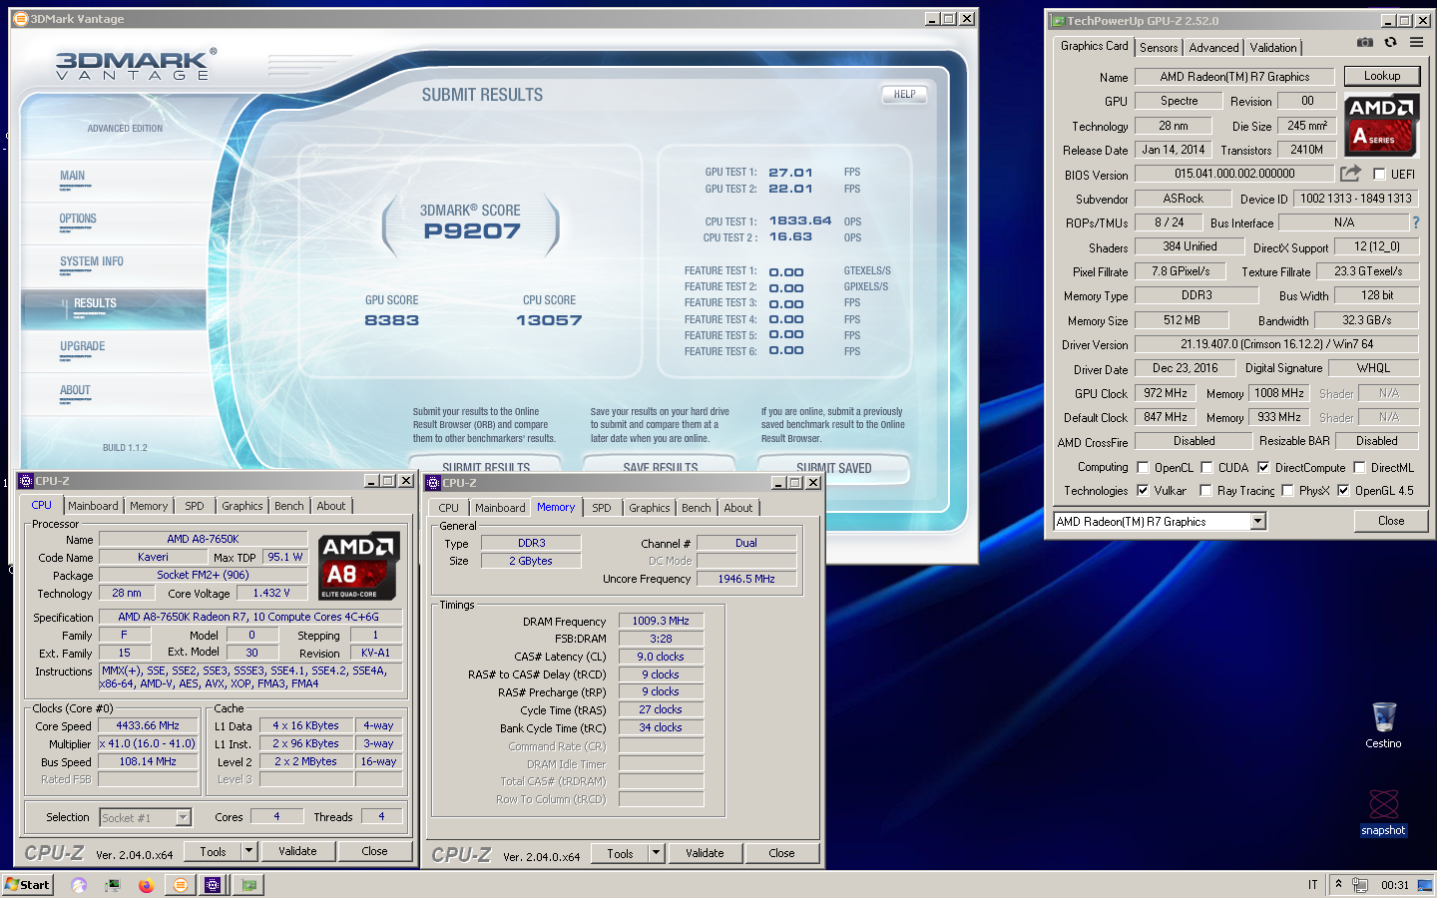1437x898 pixels.
Task: Click the GPU-Z refresh arrows icon
Action: tap(1390, 42)
